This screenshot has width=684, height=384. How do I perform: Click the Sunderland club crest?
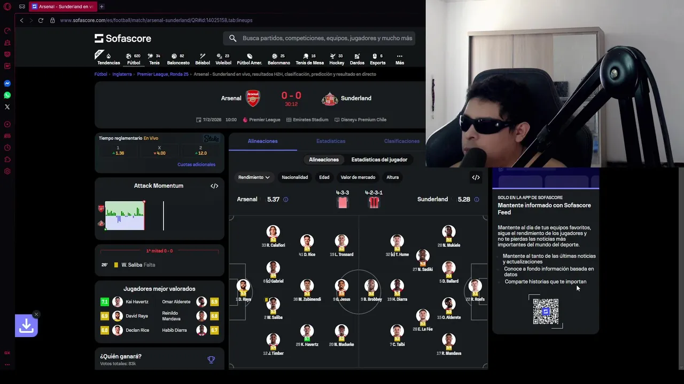pyautogui.click(x=329, y=99)
